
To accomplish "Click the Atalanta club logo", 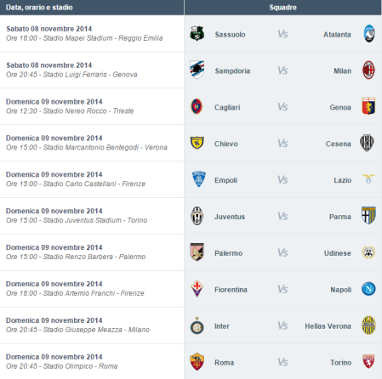I will 368,33.
